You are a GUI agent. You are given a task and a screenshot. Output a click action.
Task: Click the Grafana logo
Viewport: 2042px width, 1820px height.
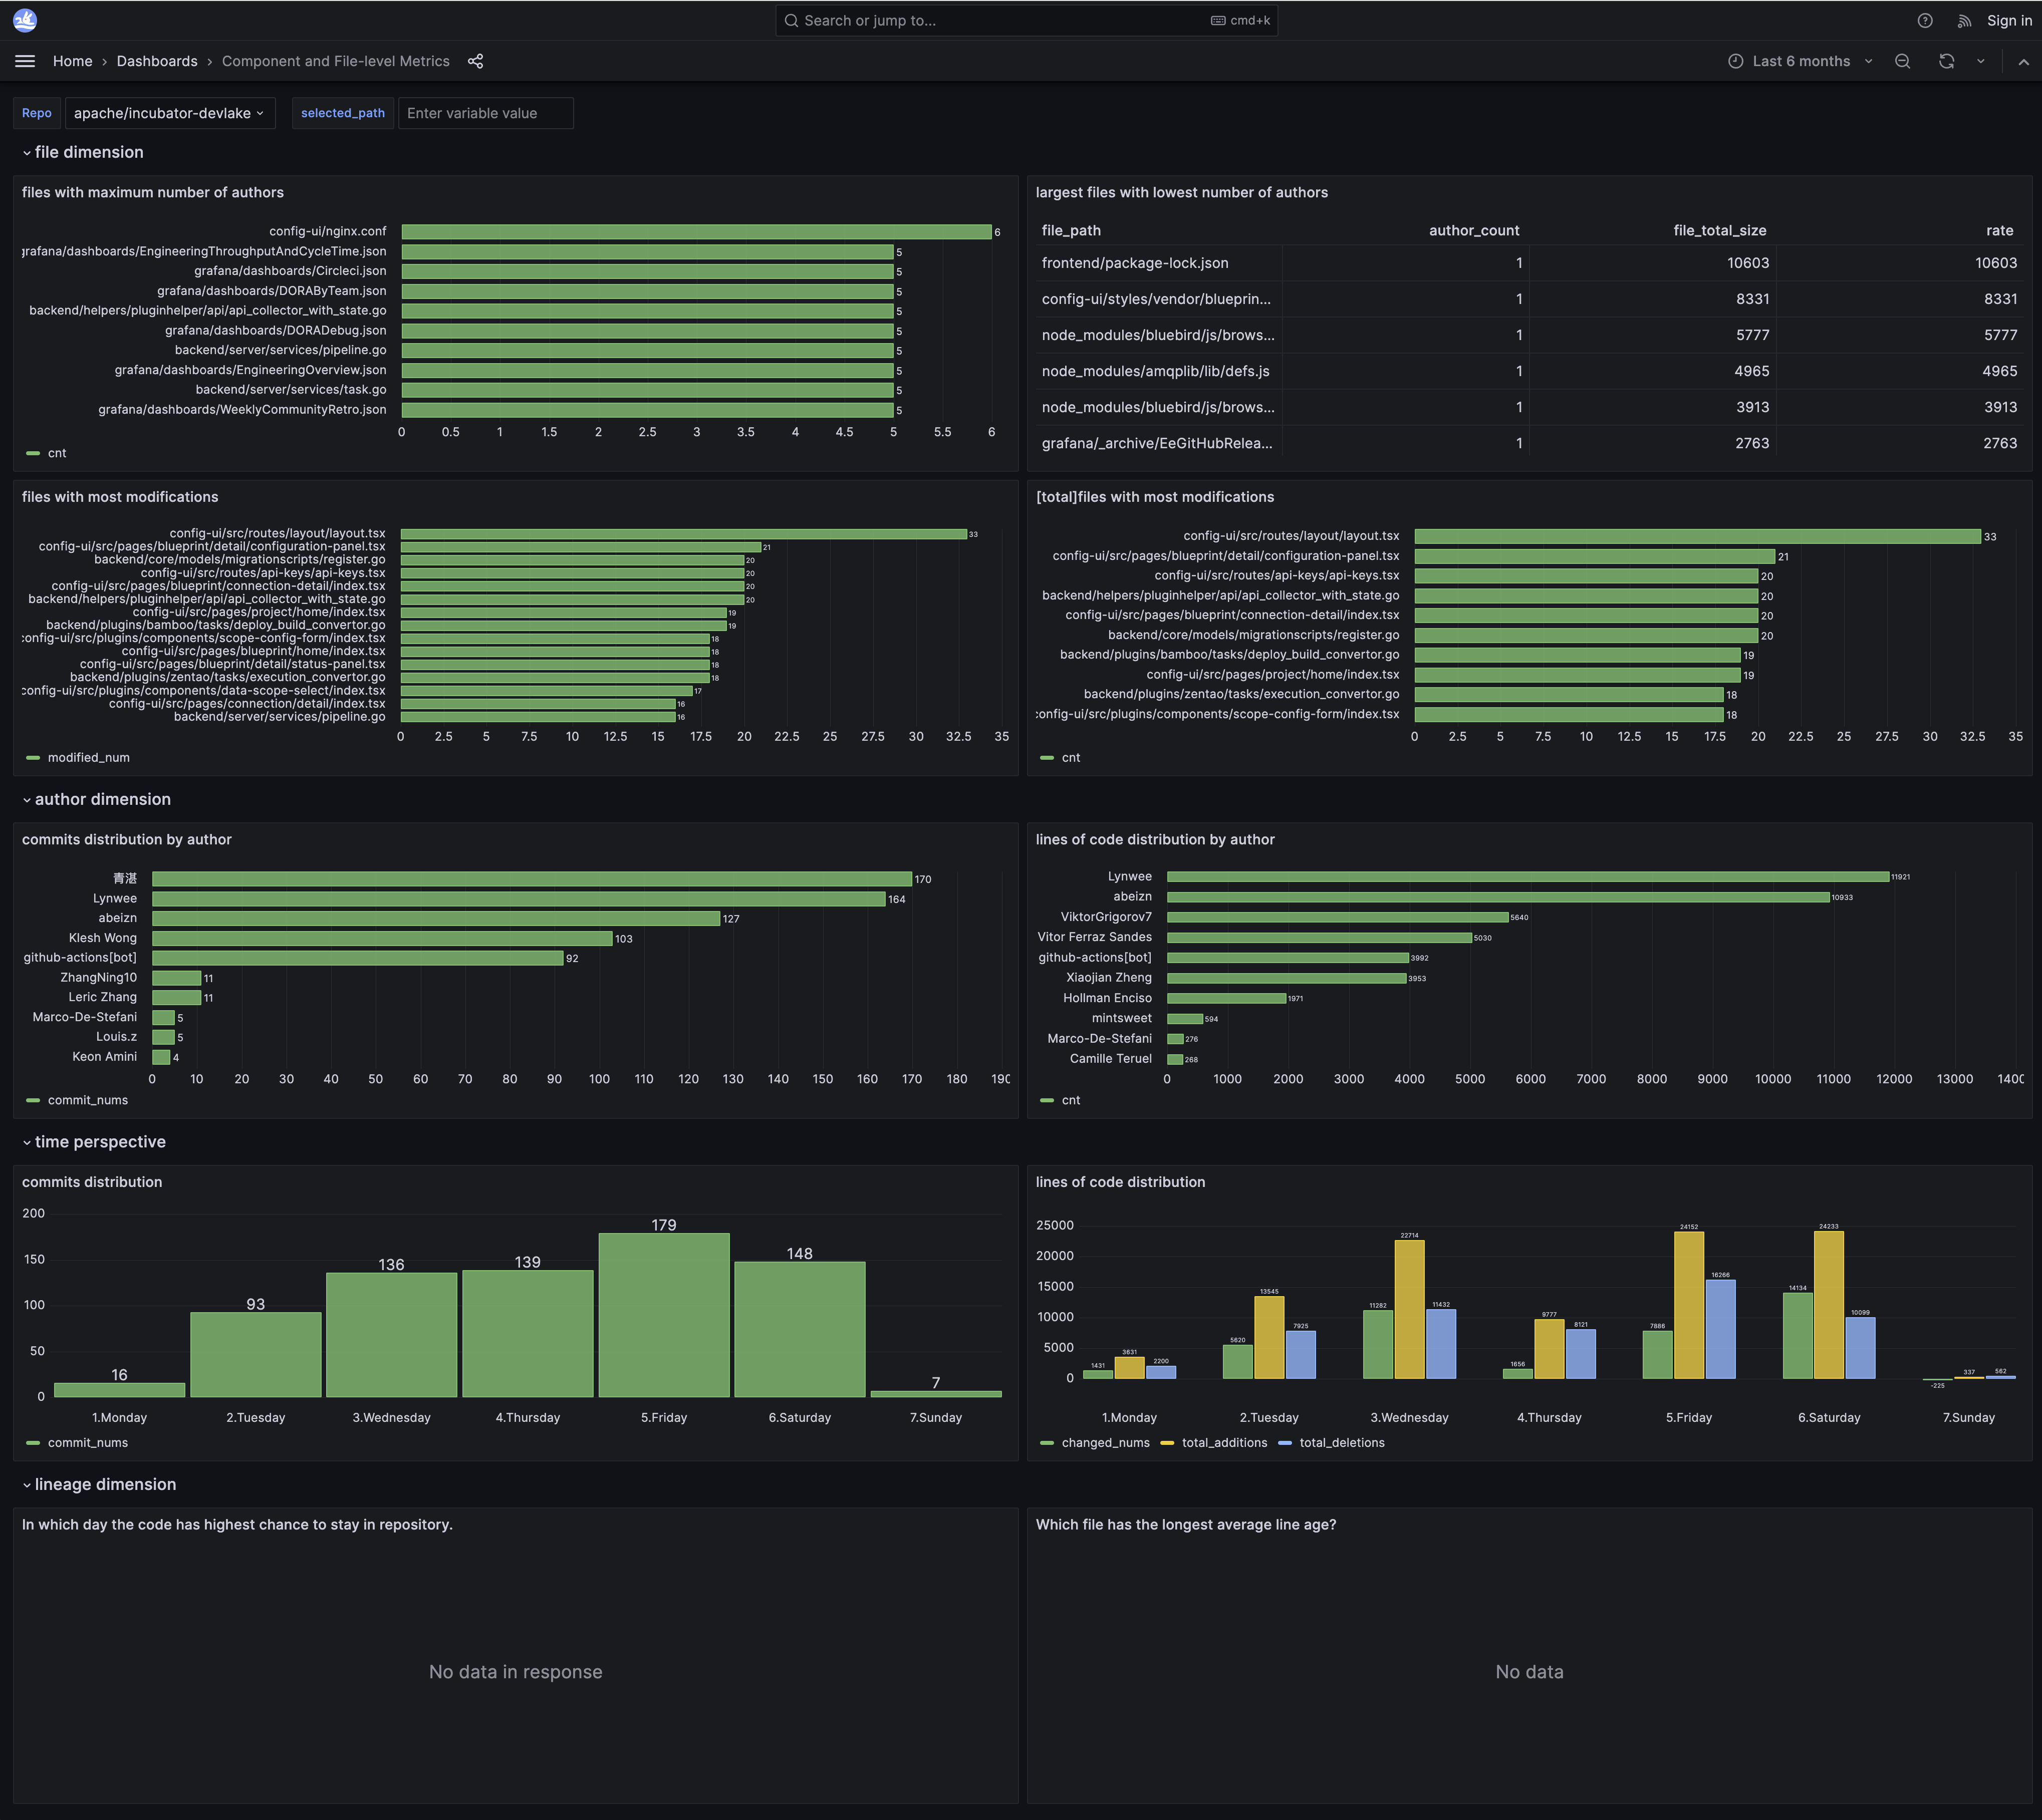(25, 20)
